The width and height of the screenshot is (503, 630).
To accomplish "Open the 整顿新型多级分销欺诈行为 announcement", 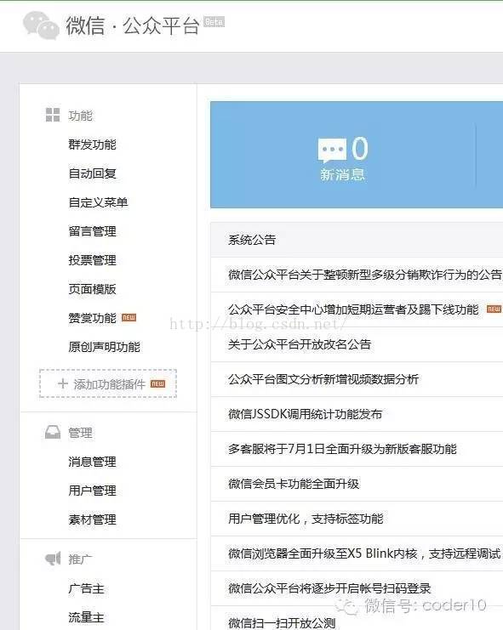I will (364, 275).
